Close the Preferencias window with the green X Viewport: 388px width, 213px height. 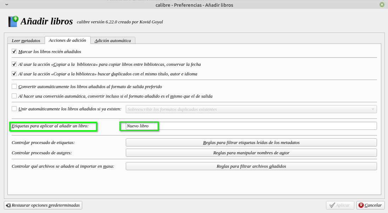point(382,5)
